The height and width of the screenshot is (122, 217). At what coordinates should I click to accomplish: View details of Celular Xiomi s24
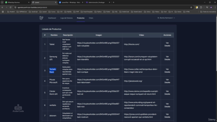pyautogui.click(x=167, y=93)
